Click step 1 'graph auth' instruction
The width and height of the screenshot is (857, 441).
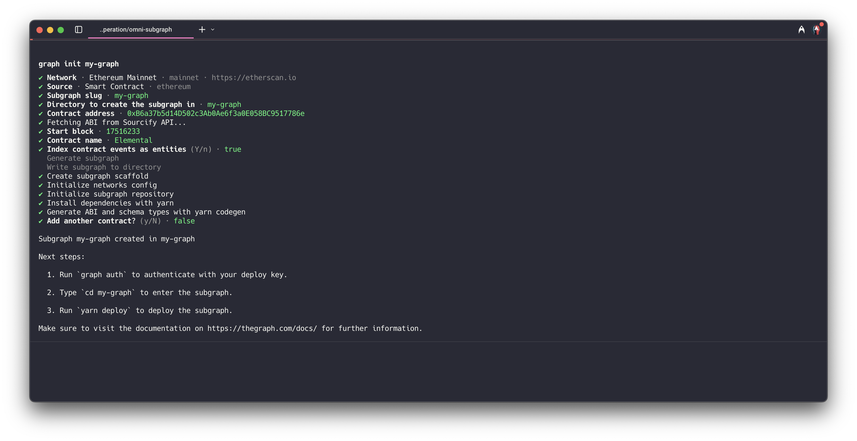tap(167, 275)
